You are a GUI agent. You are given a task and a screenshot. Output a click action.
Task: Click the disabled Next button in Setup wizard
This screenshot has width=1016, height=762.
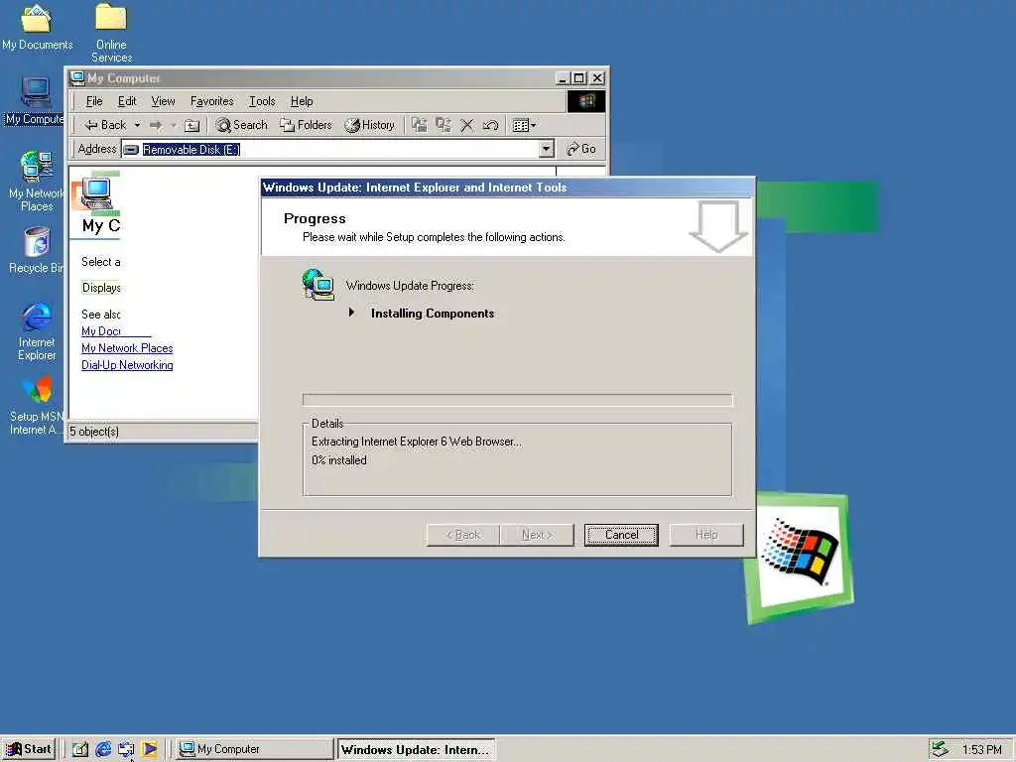[x=537, y=535]
